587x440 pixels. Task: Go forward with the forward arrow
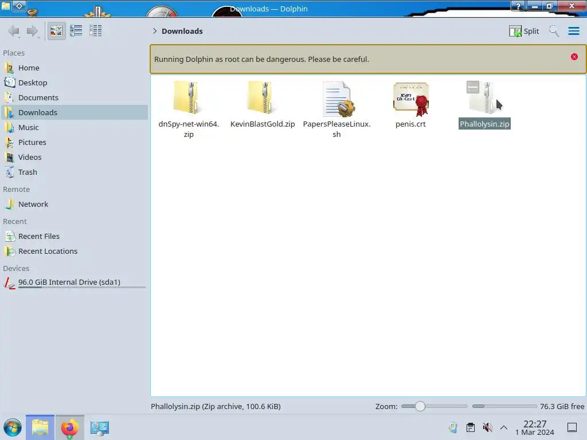pos(33,31)
